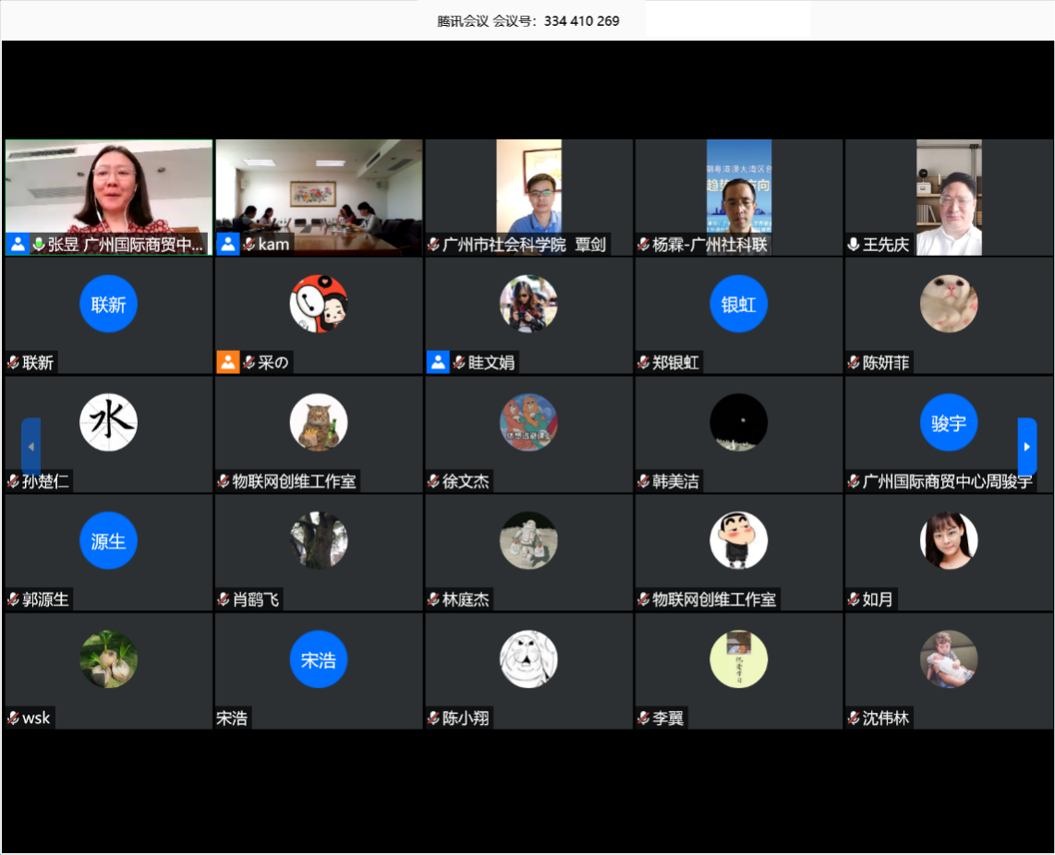The height and width of the screenshot is (855, 1055).
Task: Click the 银虹 blue avatar circle
Action: coord(738,304)
